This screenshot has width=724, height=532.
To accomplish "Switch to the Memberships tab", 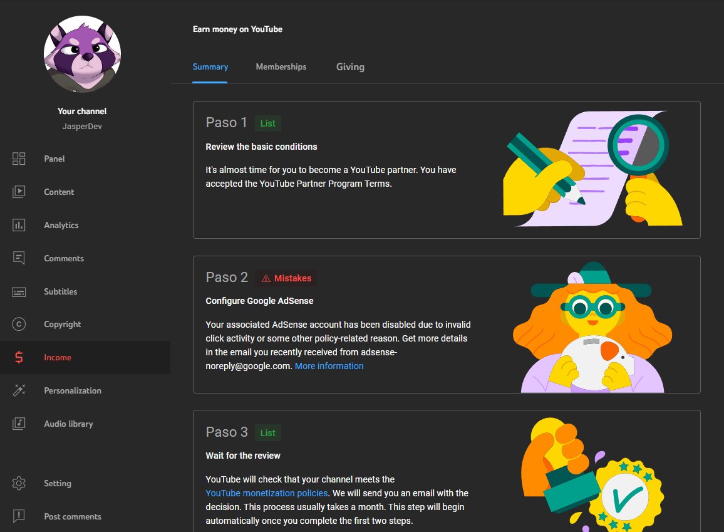I will click(281, 67).
